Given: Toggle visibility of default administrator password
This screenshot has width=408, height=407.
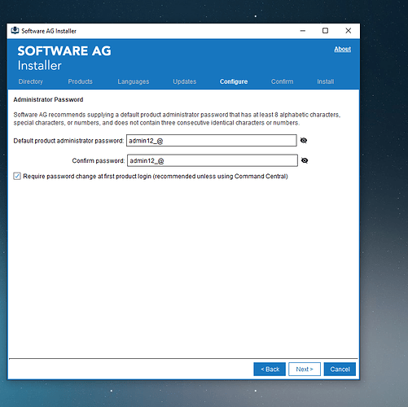Looking at the screenshot, I should point(304,140).
